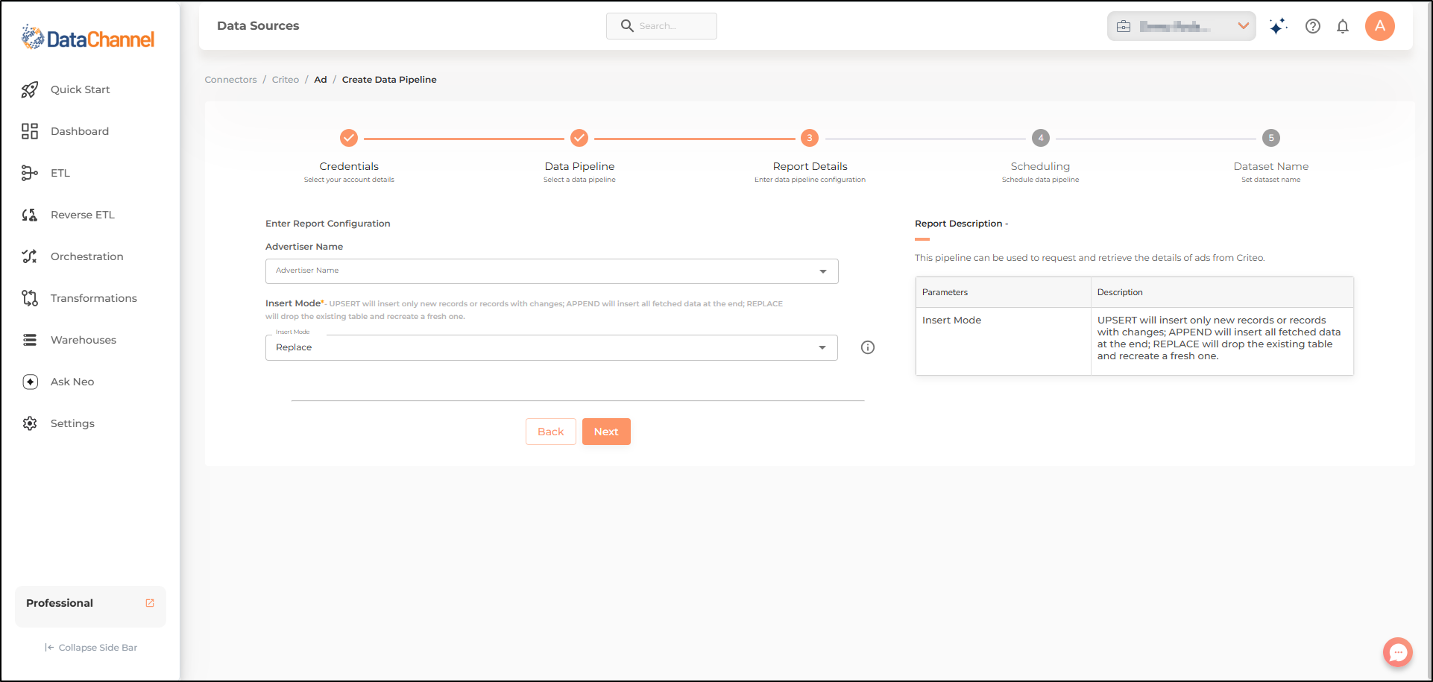Screen dimensions: 1433x682
Task: Go to Quick Start menu item
Action: (81, 89)
